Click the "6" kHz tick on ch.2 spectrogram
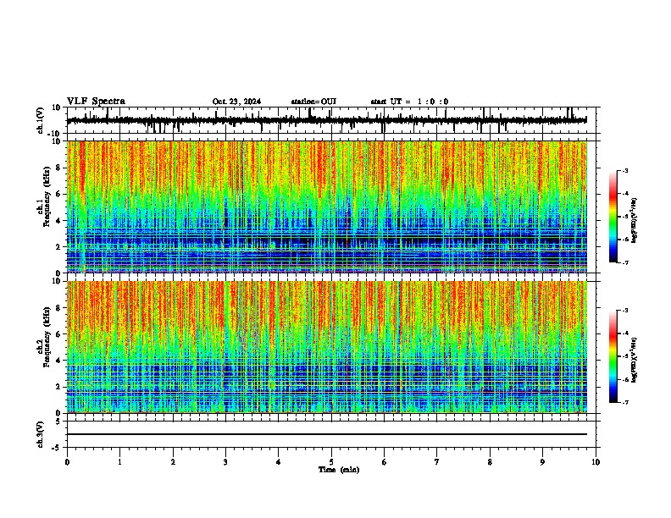671x518 pixels. 59,334
